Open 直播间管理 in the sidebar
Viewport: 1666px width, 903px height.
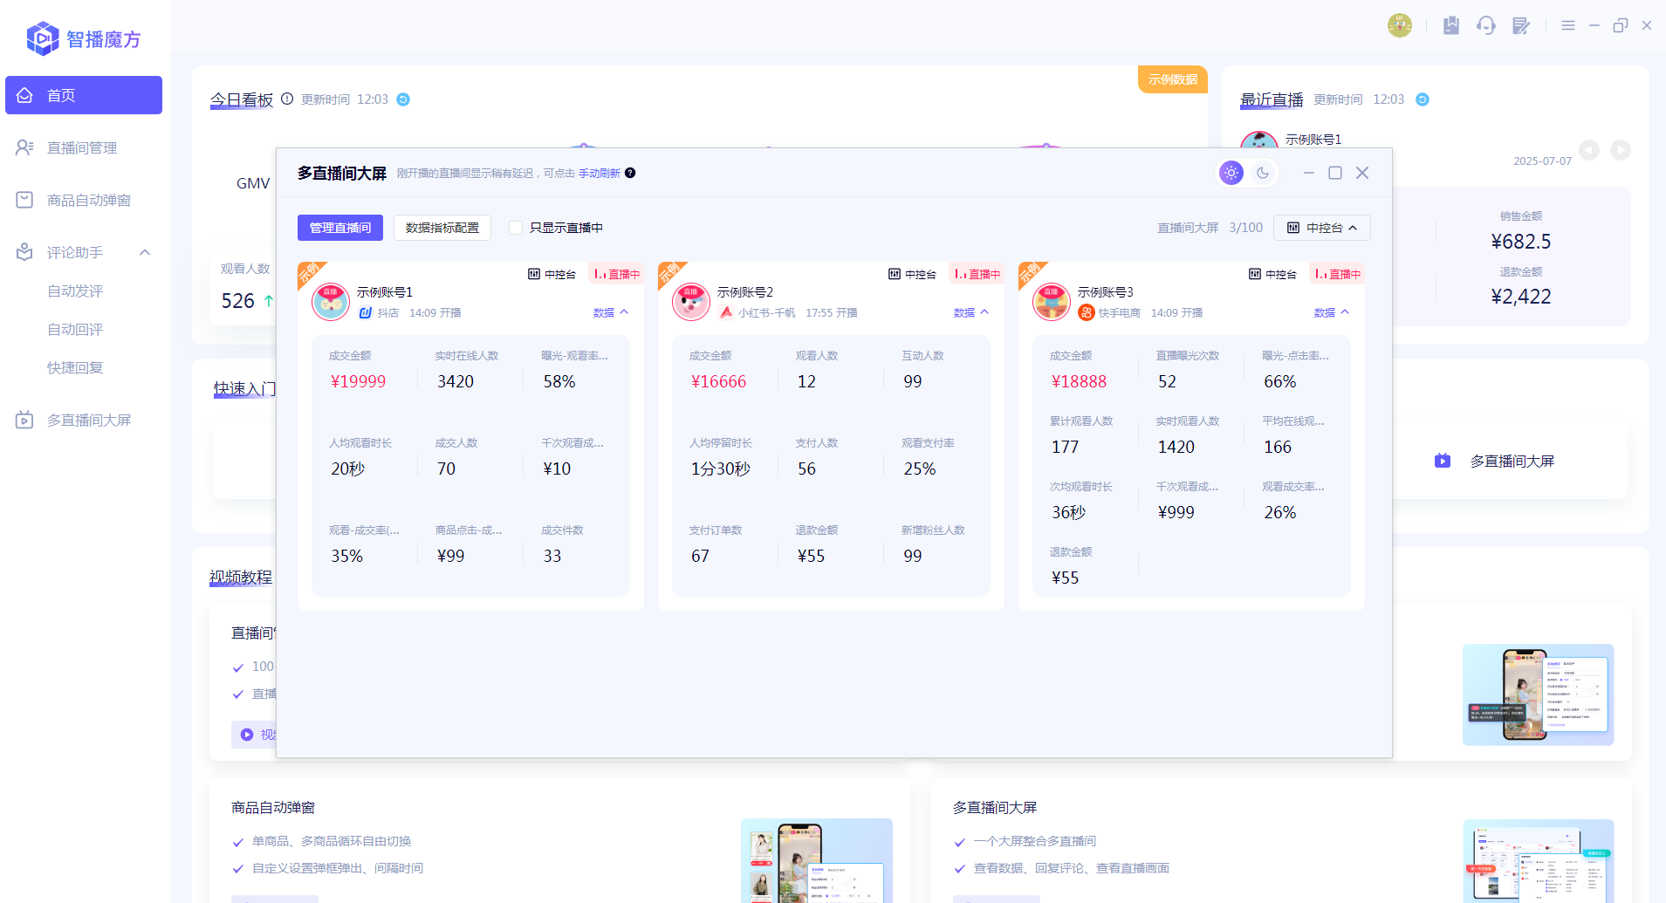tap(84, 147)
